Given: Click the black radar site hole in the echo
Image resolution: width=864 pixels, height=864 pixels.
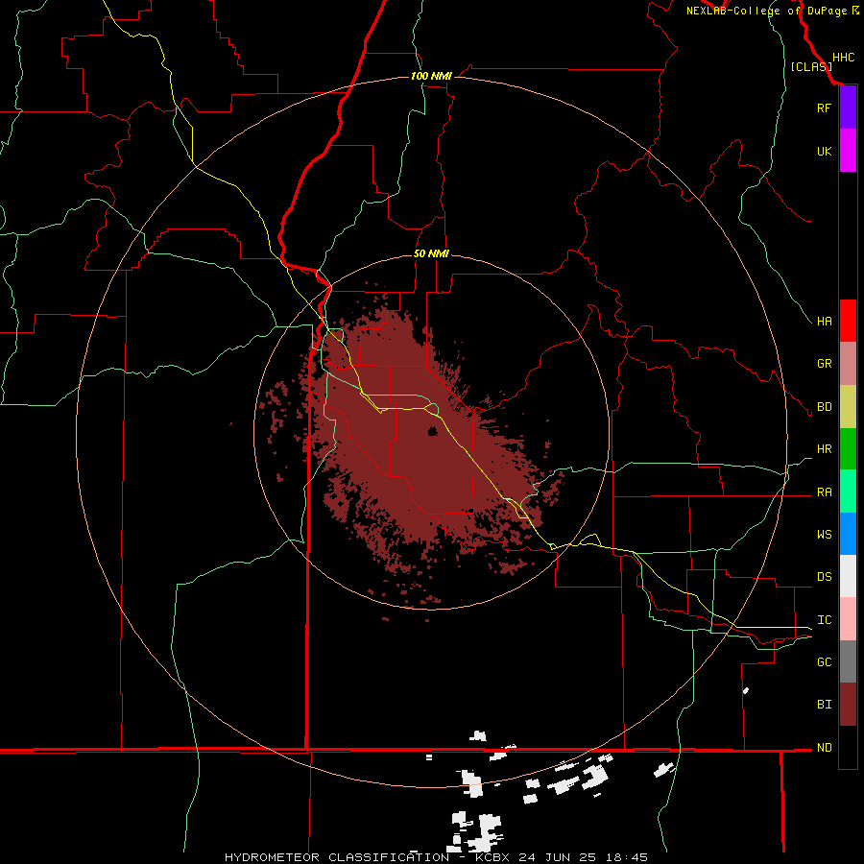Looking at the screenshot, I should point(433,431).
